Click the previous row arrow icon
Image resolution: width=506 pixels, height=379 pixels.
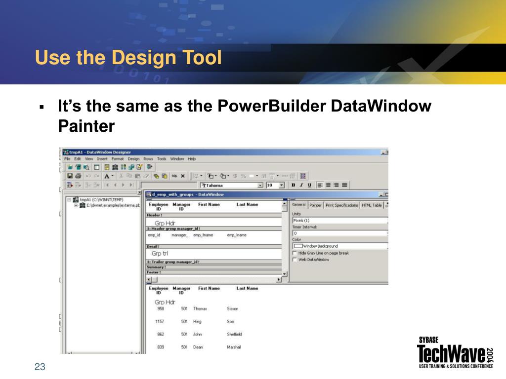(x=115, y=185)
